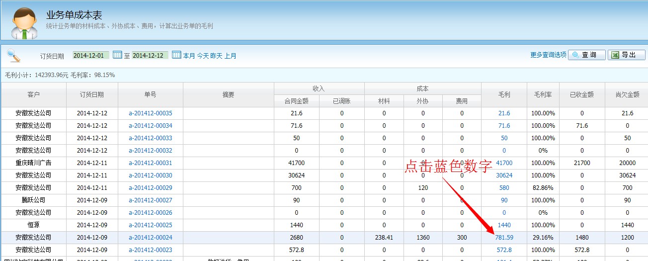Click the magnifying glass search icon
Image resolution: width=648 pixels, height=261 pixels.
[13, 56]
